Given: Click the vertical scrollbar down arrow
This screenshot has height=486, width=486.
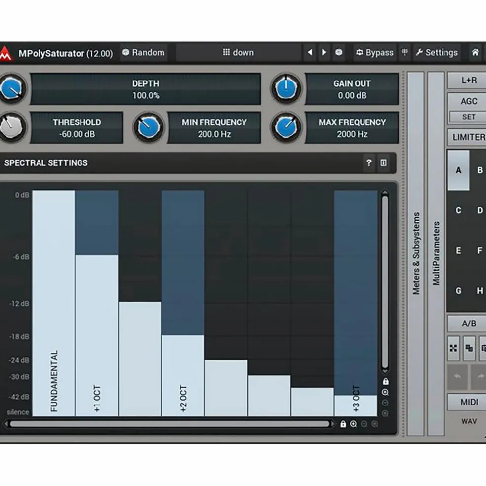Looking at the screenshot, I should point(385,371).
